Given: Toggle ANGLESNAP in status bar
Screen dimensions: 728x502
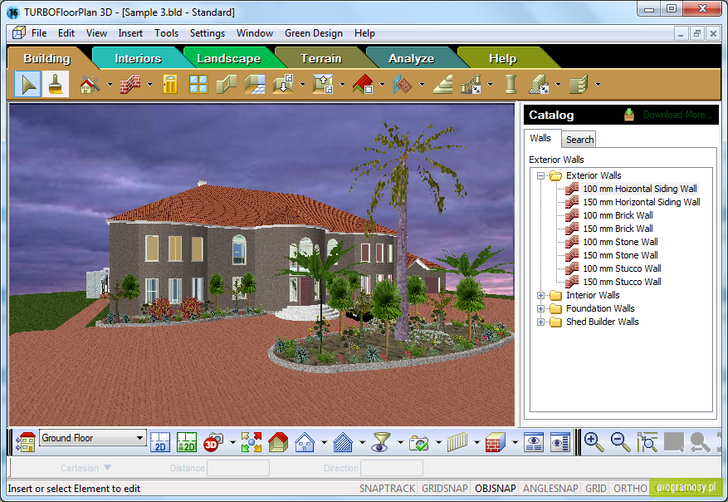Looking at the screenshot, I should click(x=550, y=489).
